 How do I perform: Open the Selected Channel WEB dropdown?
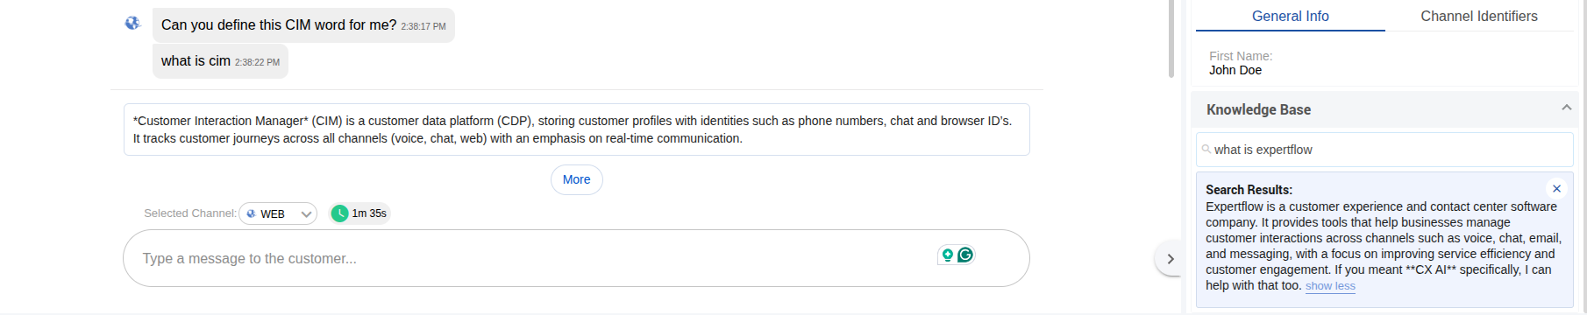tap(278, 213)
